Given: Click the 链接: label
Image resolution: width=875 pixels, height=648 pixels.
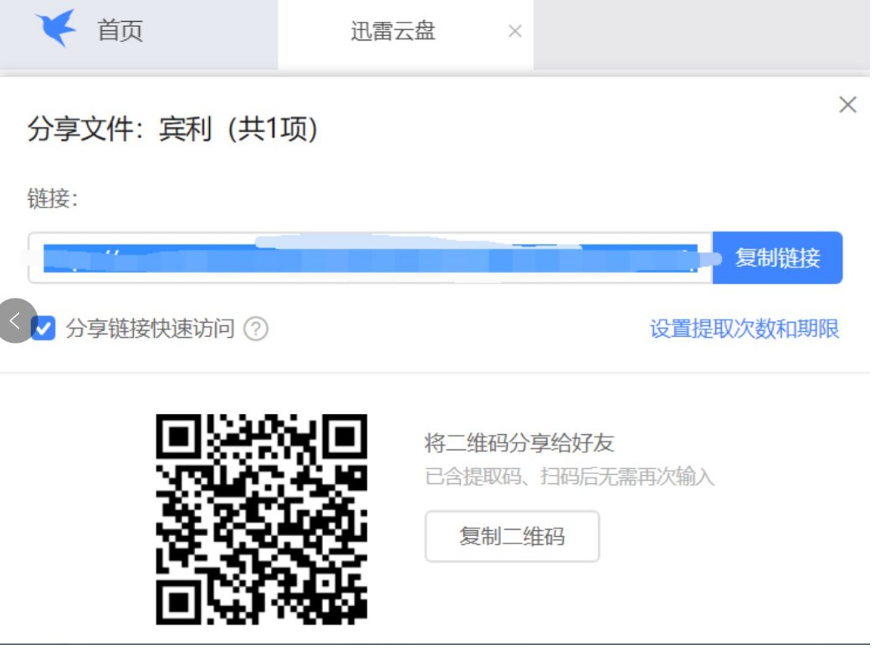Looking at the screenshot, I should tap(53, 198).
